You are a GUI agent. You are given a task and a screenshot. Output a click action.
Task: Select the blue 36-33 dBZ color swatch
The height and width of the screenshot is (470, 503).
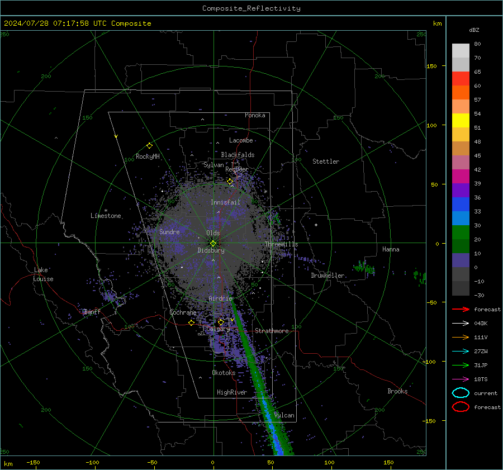click(461, 205)
